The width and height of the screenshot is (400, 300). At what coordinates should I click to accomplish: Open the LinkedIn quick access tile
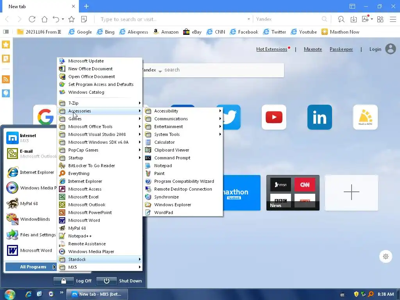[x=320, y=117]
